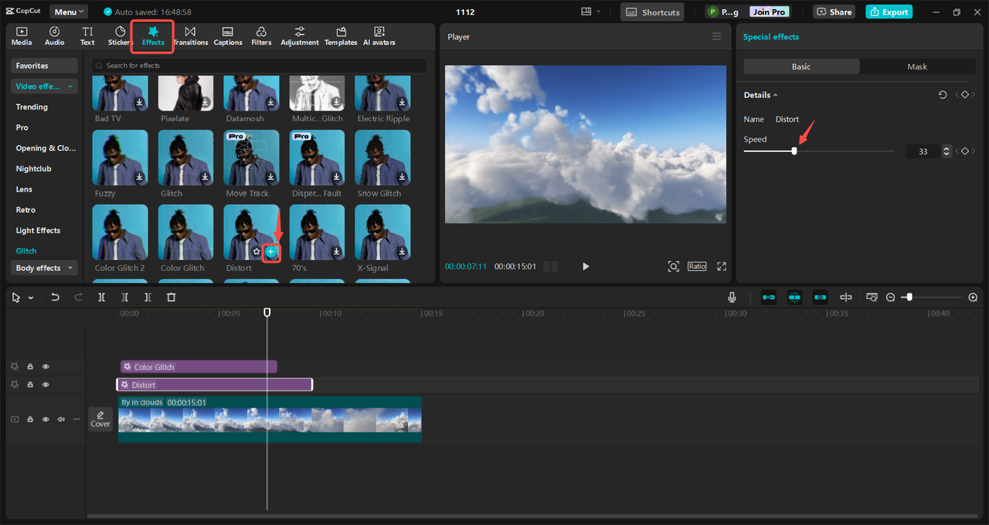Viewport: 989px width, 525px height.
Task: Download the Fuzzy effect
Action: pos(140,177)
